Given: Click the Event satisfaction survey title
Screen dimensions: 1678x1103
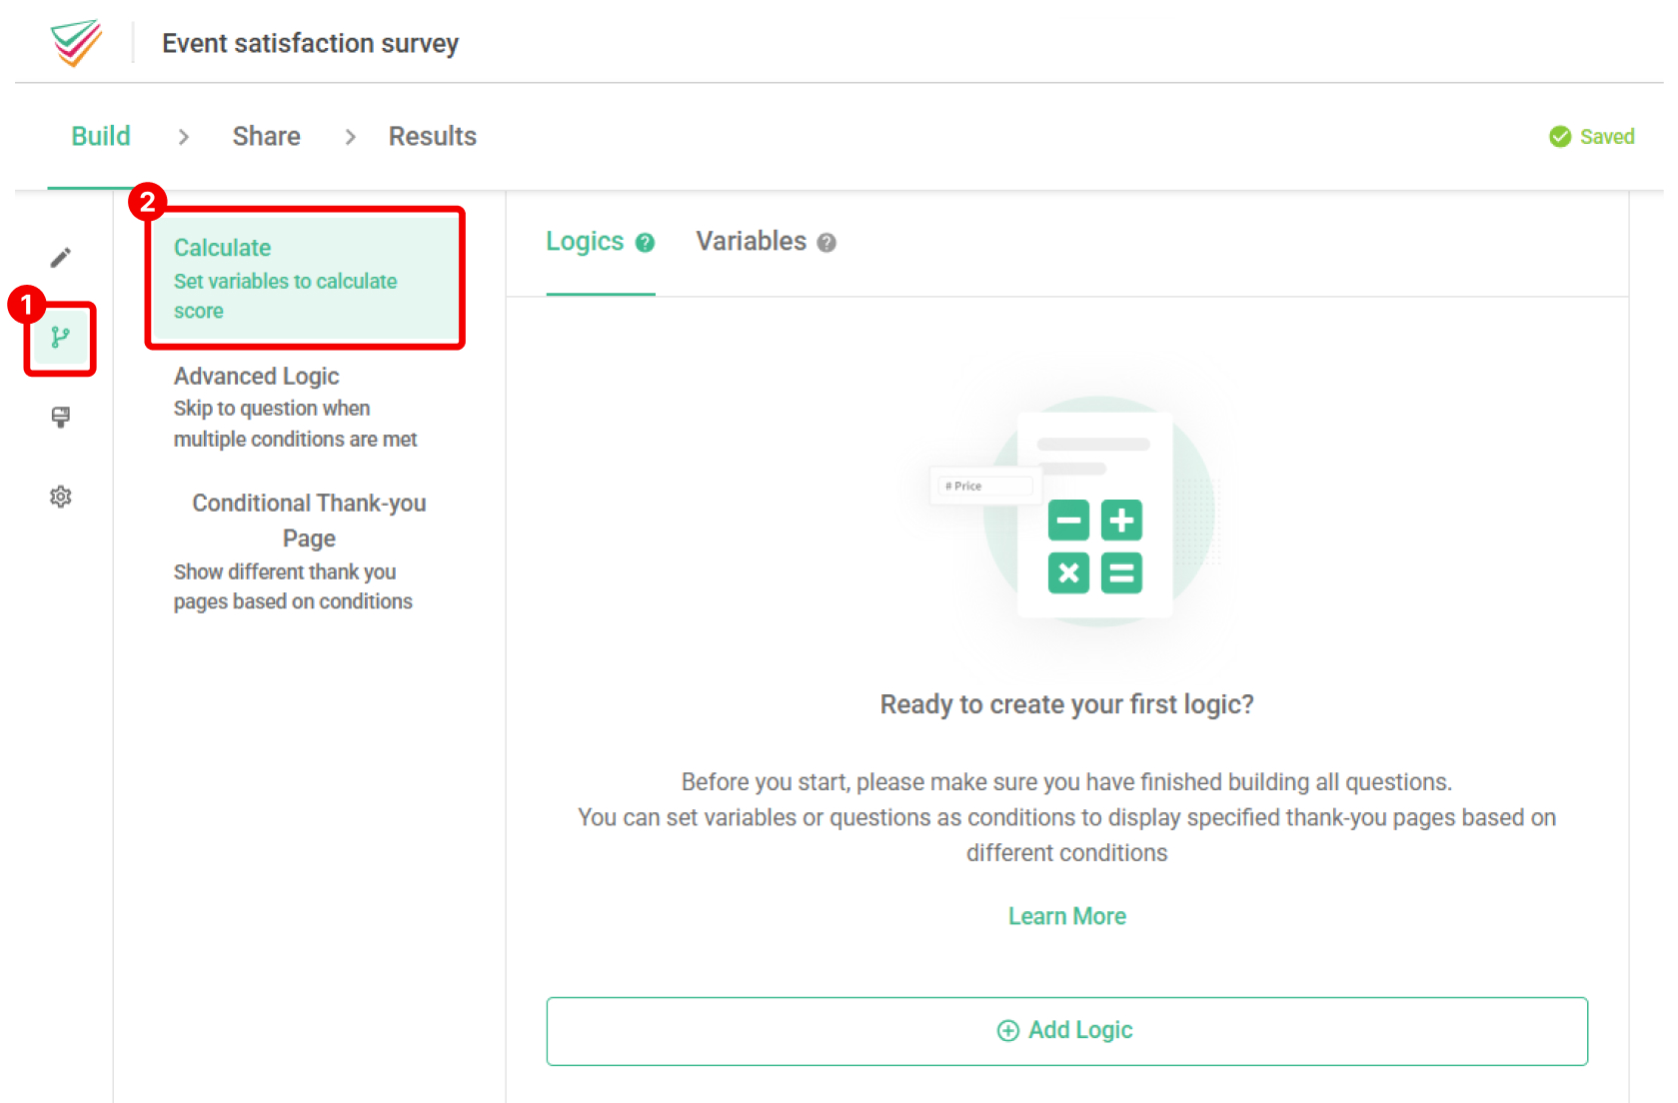Looking at the screenshot, I should (x=310, y=43).
